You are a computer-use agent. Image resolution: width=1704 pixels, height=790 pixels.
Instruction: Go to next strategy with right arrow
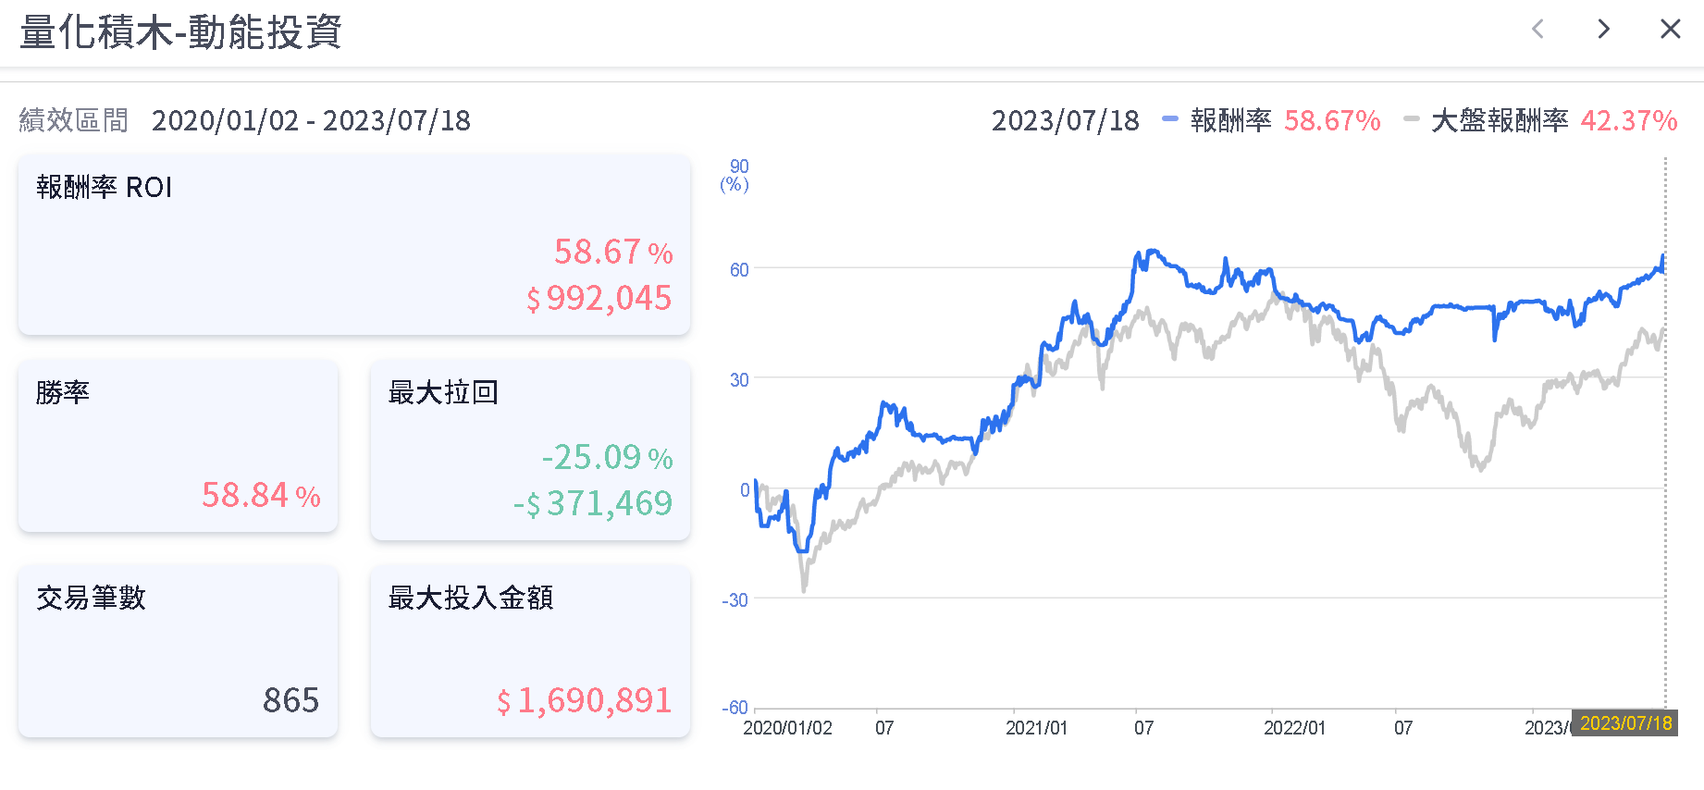(x=1603, y=30)
